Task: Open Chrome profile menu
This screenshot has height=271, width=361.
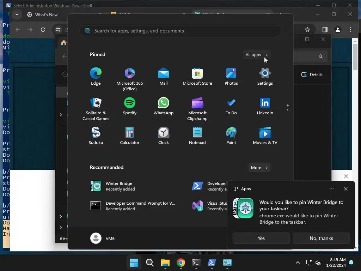Action: click(338, 30)
